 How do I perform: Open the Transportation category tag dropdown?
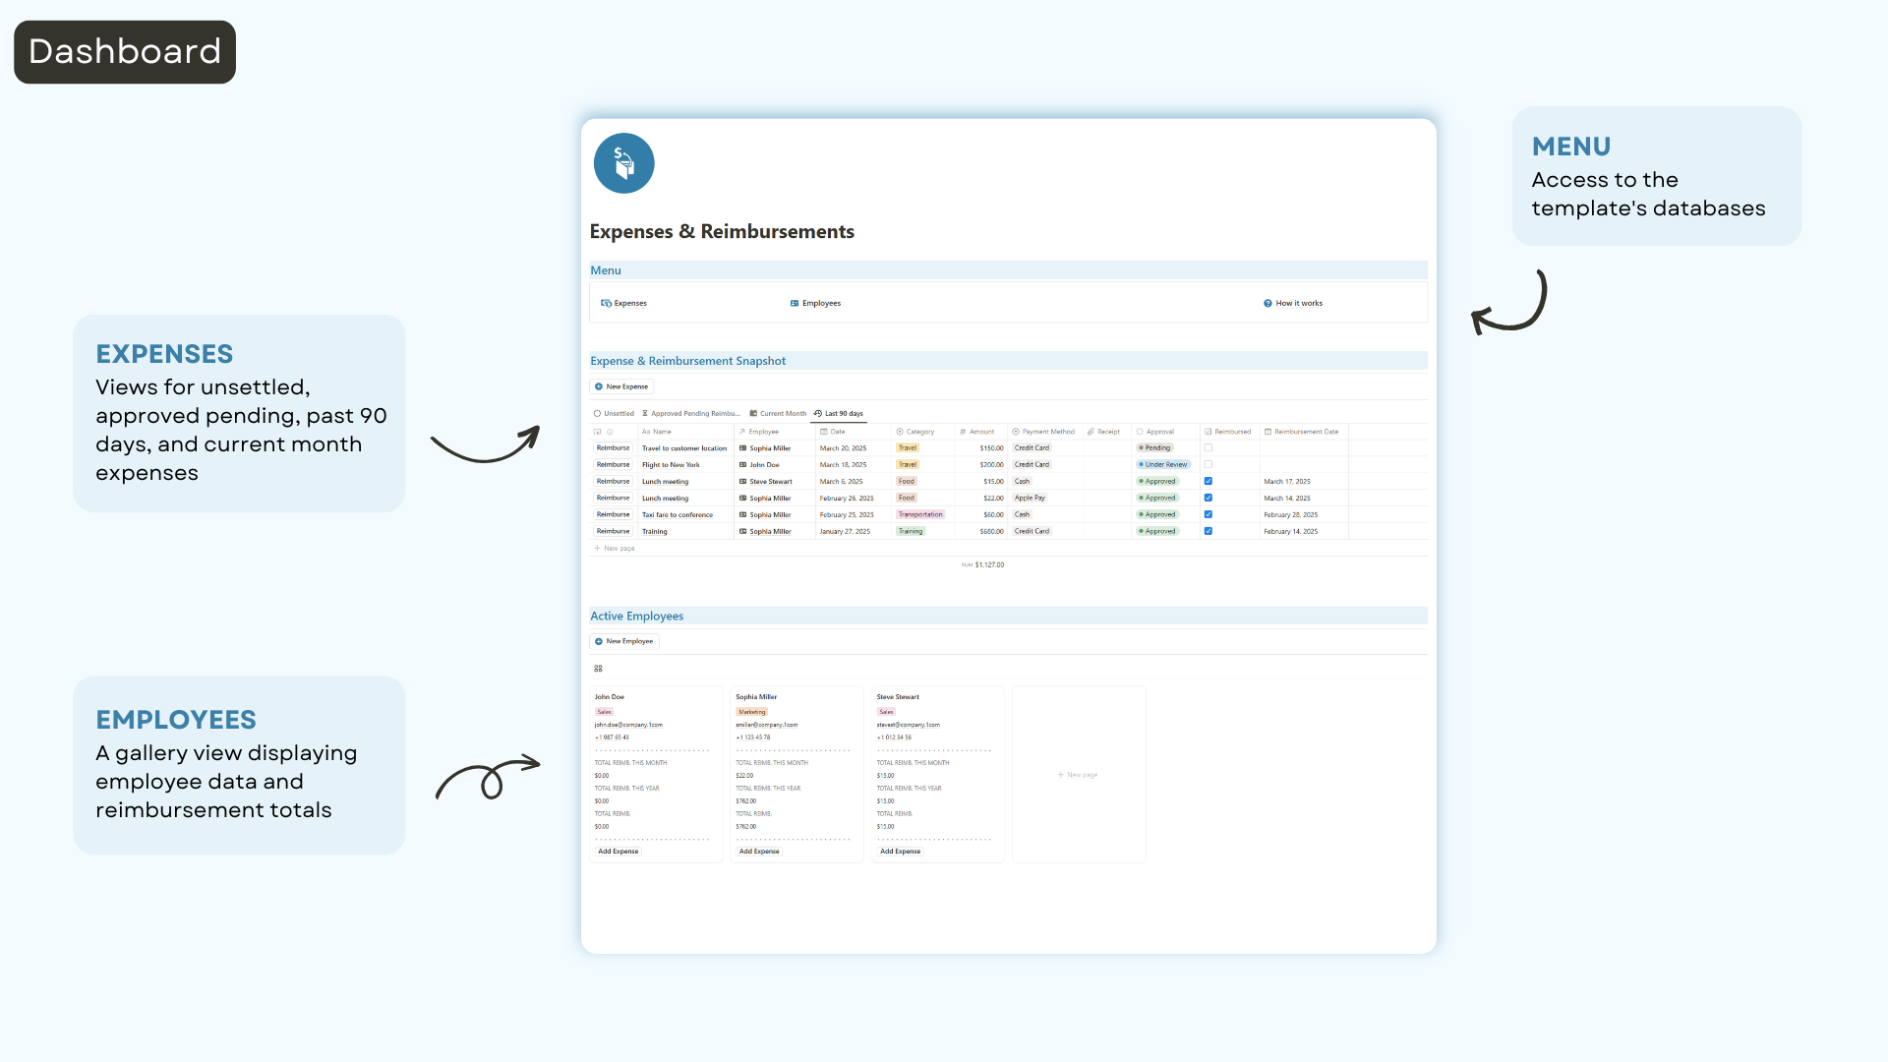pos(920,514)
